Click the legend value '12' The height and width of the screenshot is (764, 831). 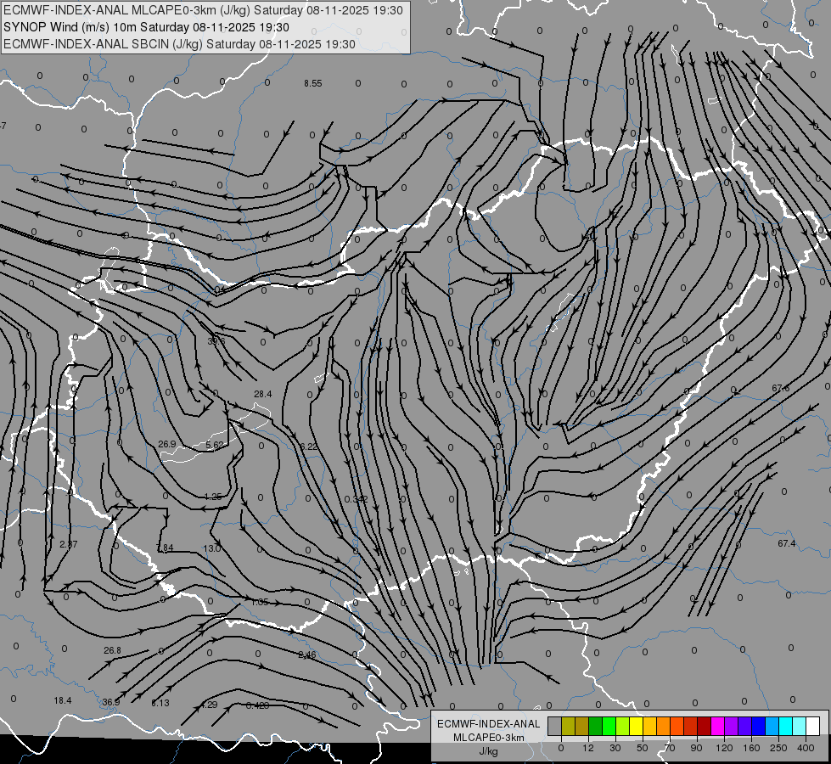(588, 748)
